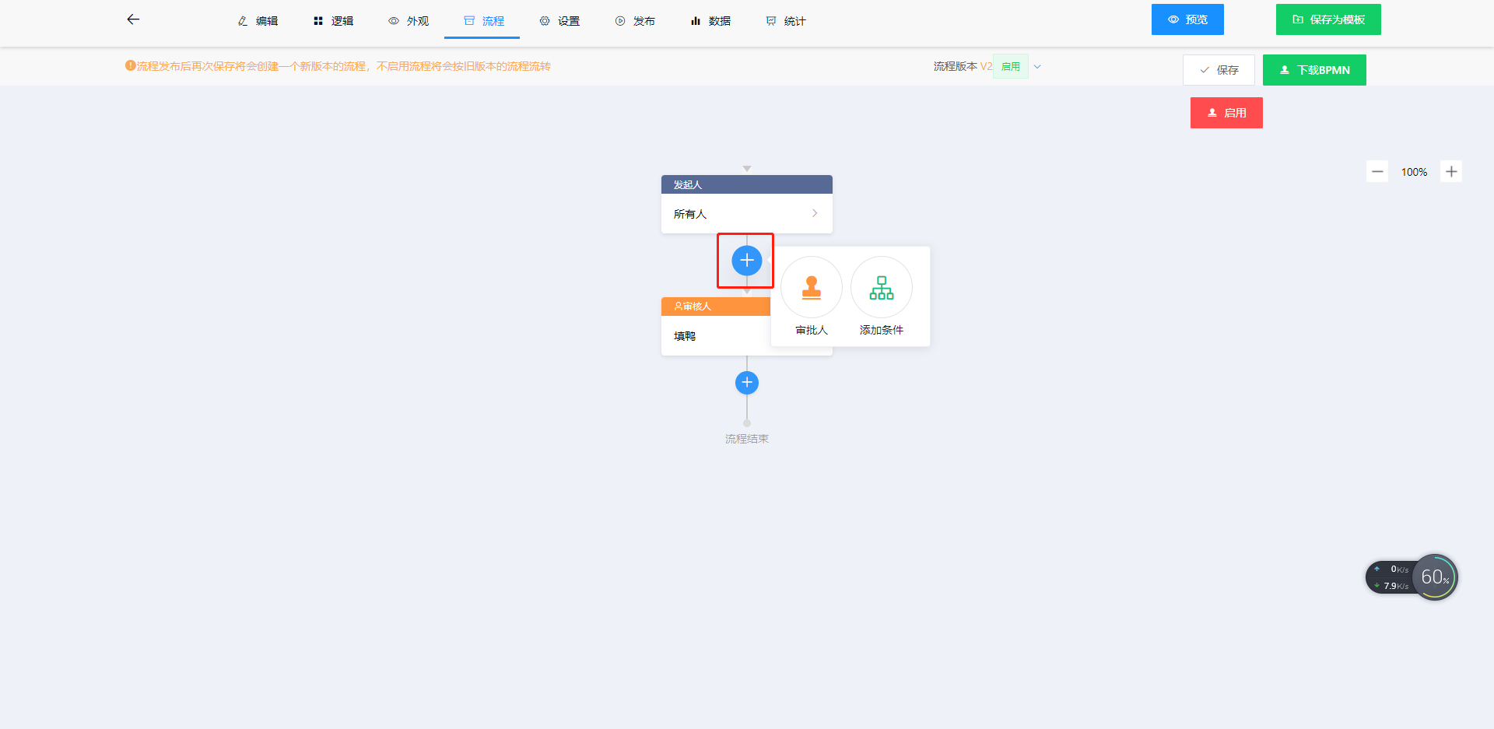Image resolution: width=1494 pixels, height=729 pixels.
Task: Click the green 启用 version tag
Action: tap(1011, 66)
